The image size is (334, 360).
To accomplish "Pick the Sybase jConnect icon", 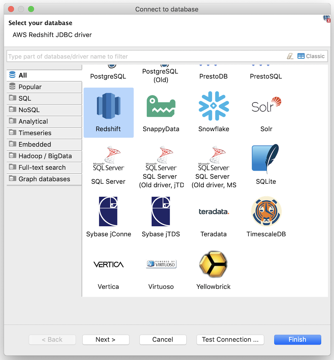I will [108, 211].
